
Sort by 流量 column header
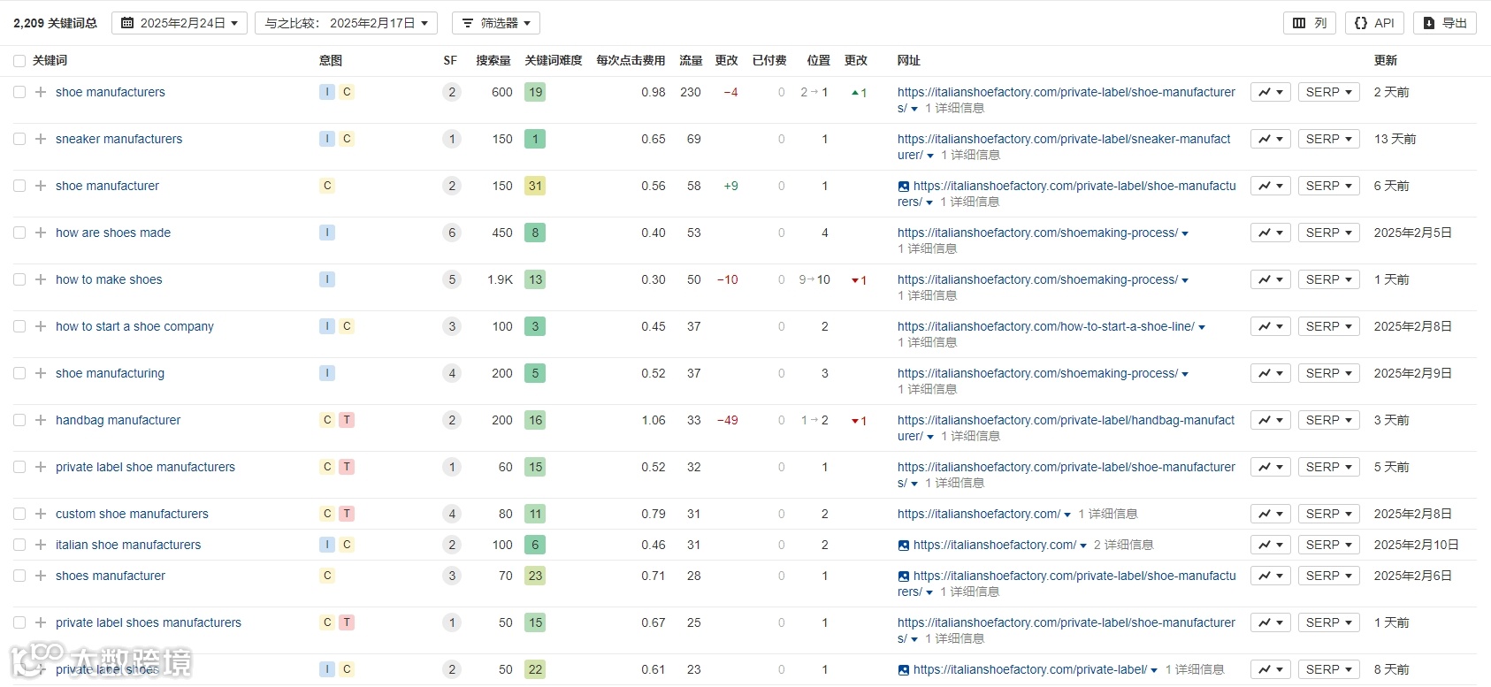tap(691, 61)
